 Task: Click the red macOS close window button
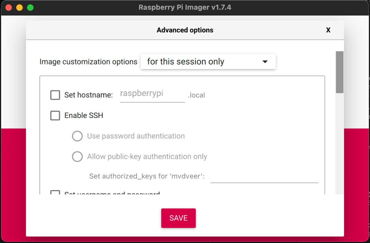coord(9,7)
